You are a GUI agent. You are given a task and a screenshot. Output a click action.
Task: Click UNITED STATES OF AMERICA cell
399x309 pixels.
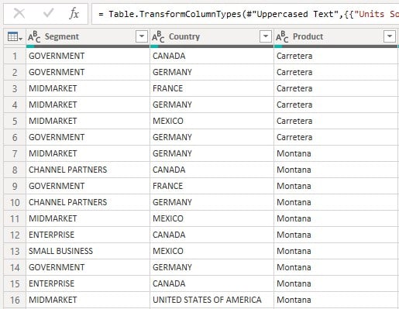point(212,300)
